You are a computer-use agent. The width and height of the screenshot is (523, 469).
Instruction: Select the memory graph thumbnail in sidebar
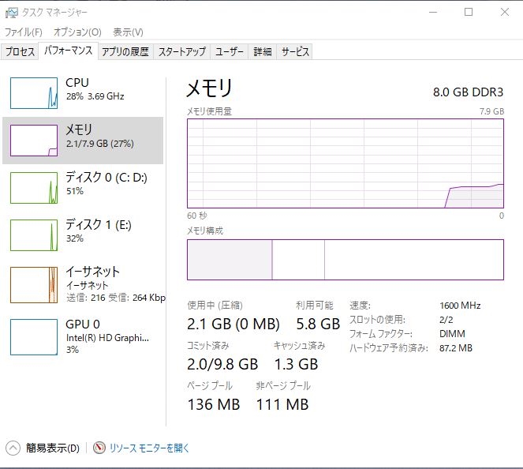[34, 141]
